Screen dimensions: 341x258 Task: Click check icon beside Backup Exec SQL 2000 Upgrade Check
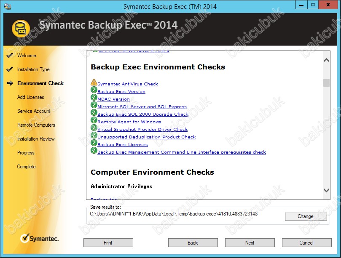coord(94,112)
